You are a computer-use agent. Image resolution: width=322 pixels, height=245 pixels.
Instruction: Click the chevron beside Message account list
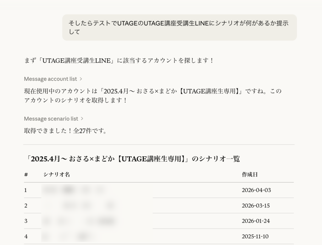pos(81,79)
